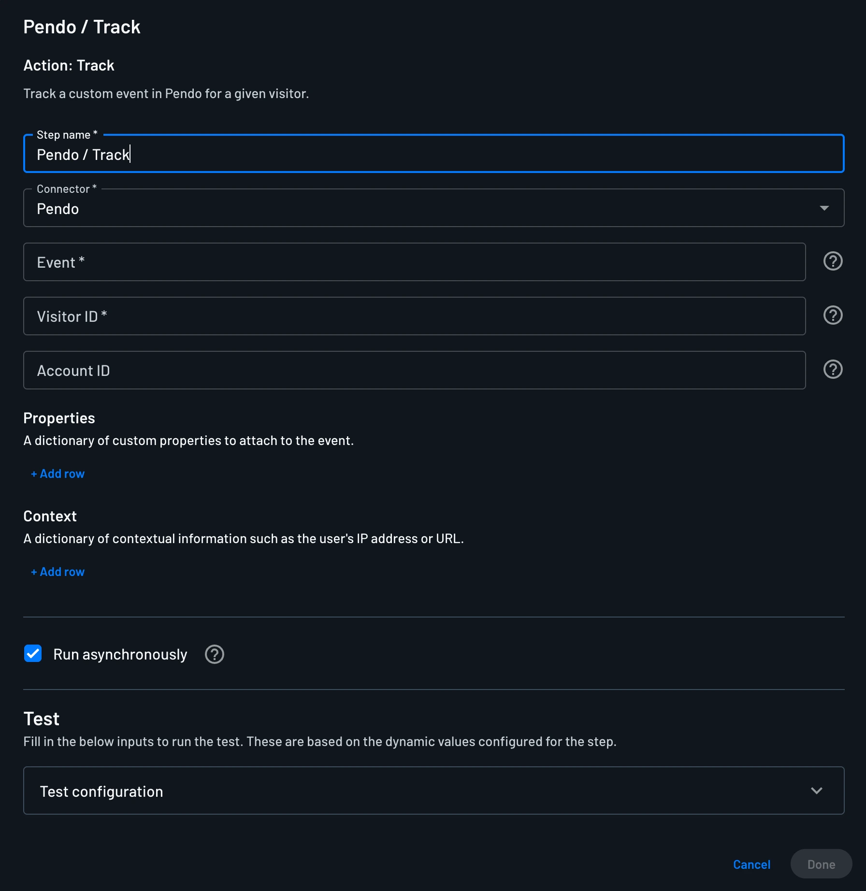866x891 pixels.
Task: Click the plus sign before Context's Add row
Action: pyautogui.click(x=34, y=572)
